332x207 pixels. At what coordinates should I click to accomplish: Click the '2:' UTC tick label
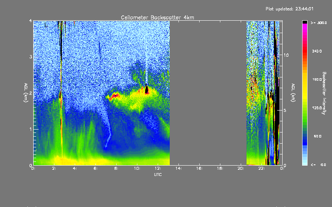point(54,168)
